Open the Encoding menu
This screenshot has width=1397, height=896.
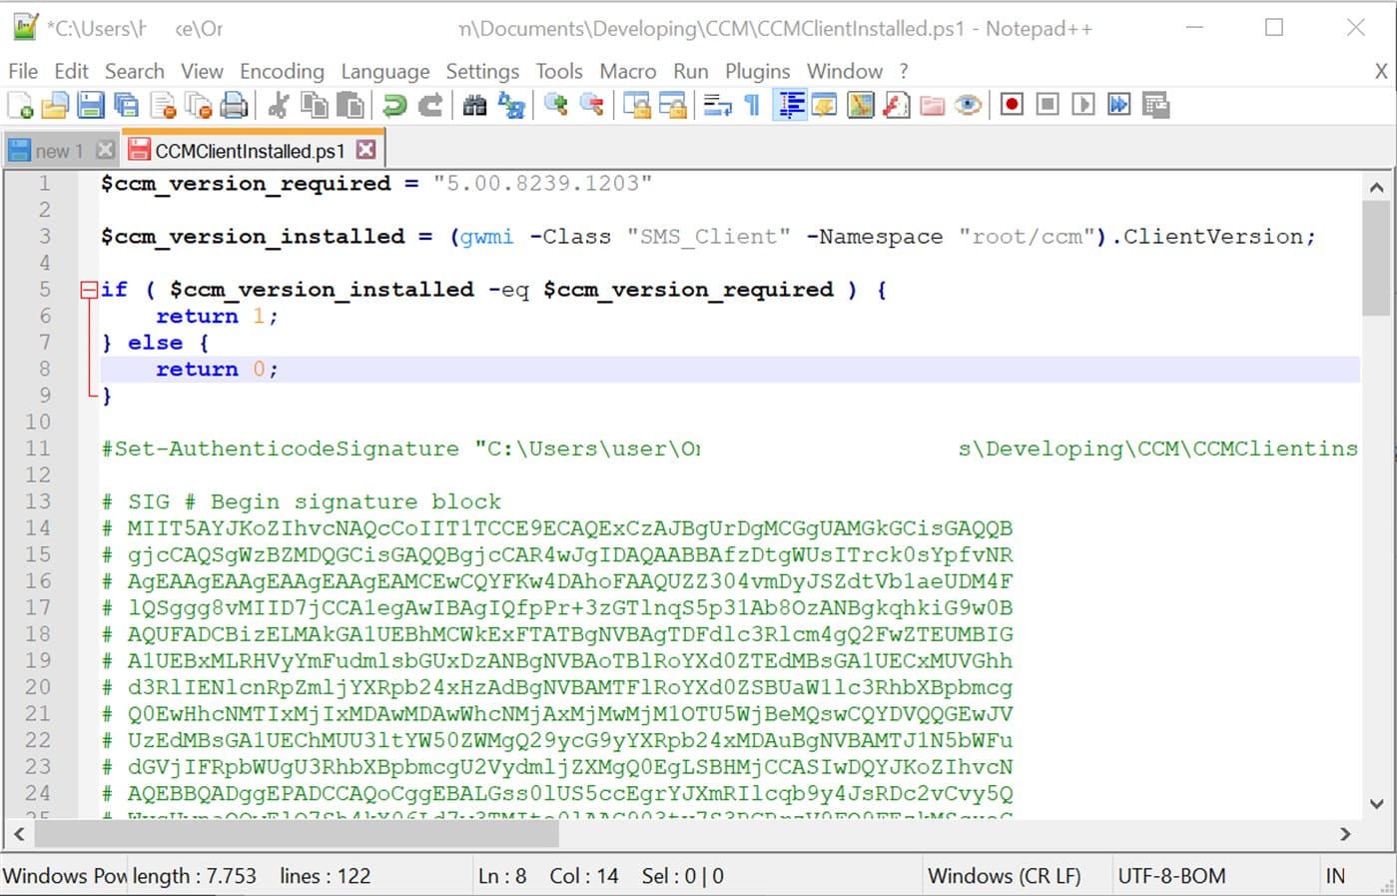point(282,71)
